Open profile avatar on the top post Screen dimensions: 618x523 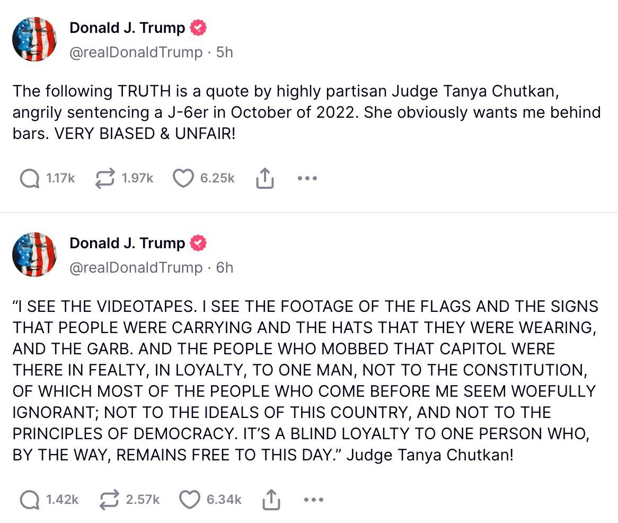coord(34,39)
